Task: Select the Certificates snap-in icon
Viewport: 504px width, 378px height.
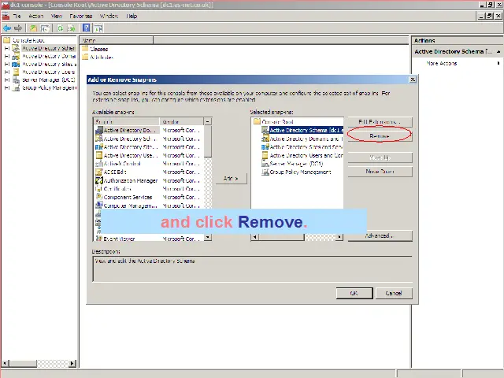Action: tap(99, 189)
